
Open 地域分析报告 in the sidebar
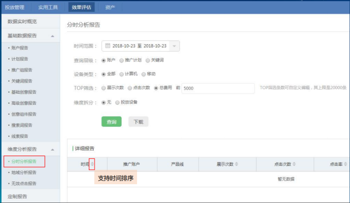click(x=24, y=172)
